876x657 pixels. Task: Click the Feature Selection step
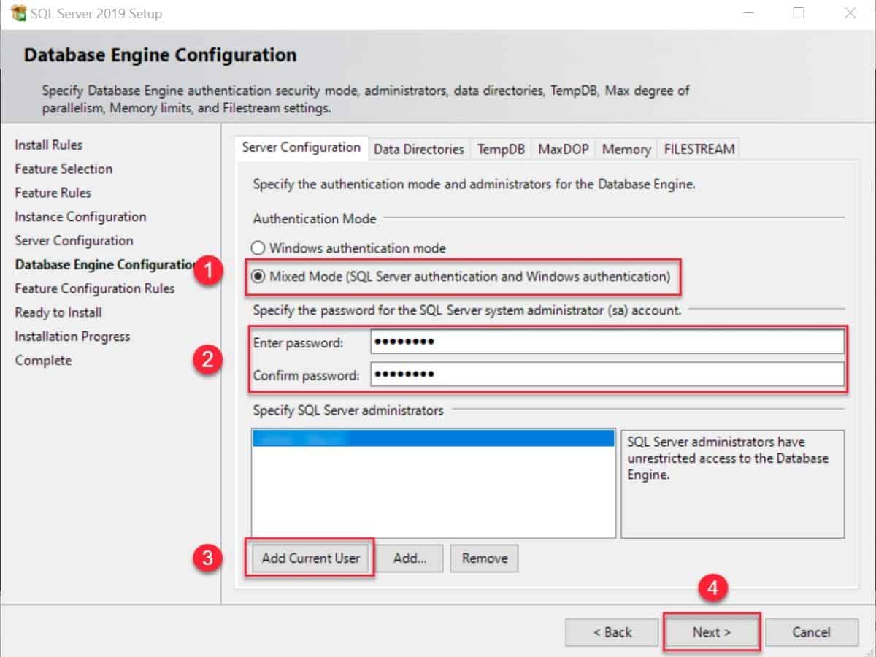[64, 169]
